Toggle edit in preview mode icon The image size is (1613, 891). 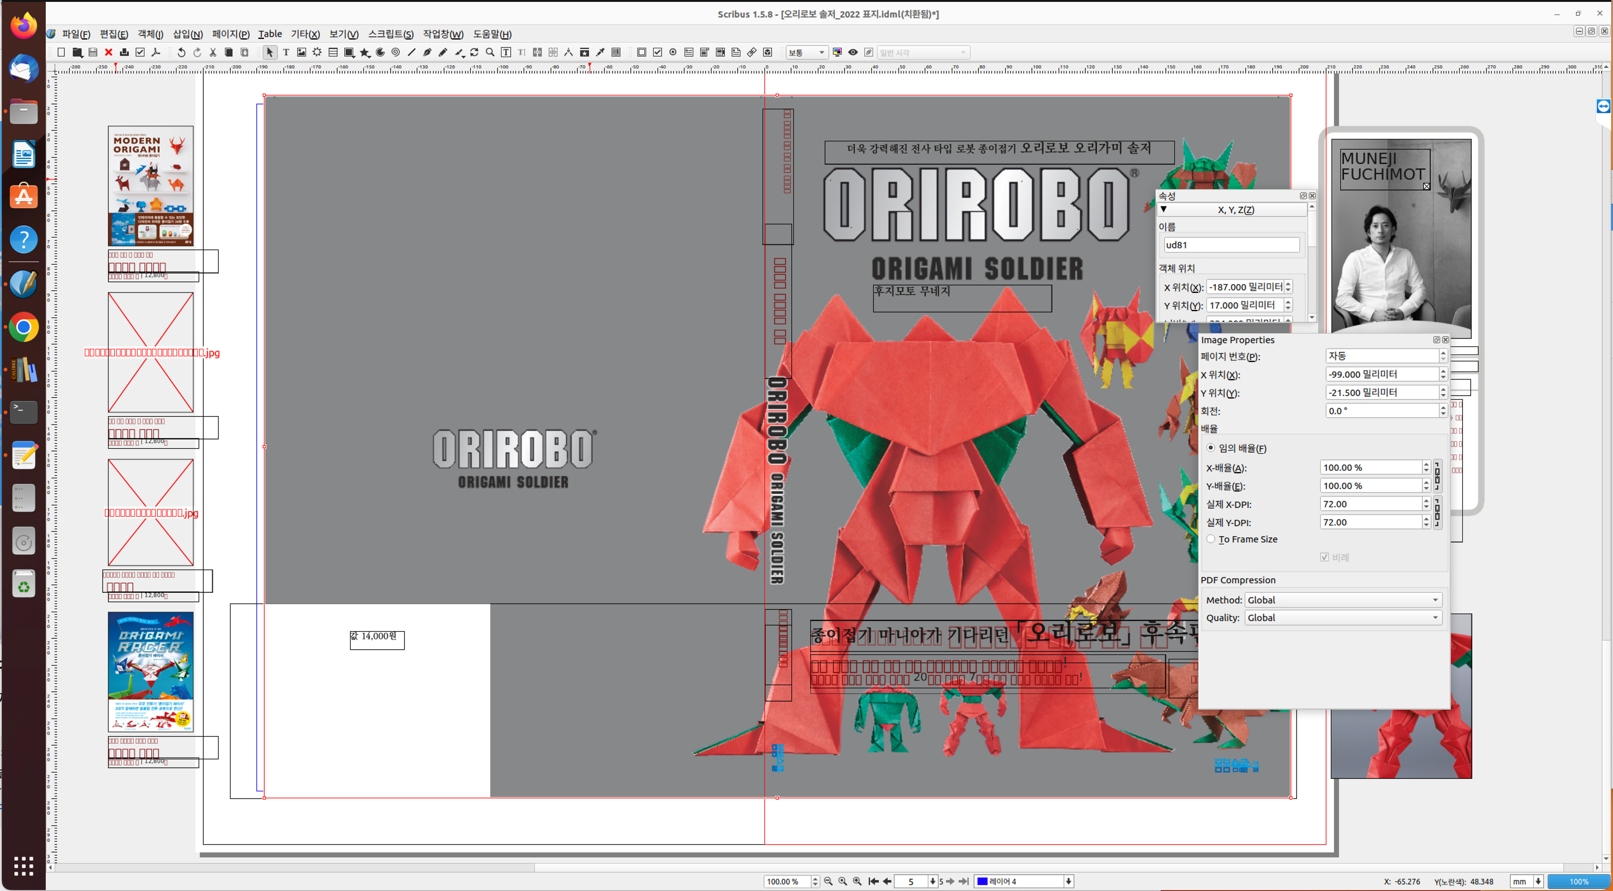868,53
